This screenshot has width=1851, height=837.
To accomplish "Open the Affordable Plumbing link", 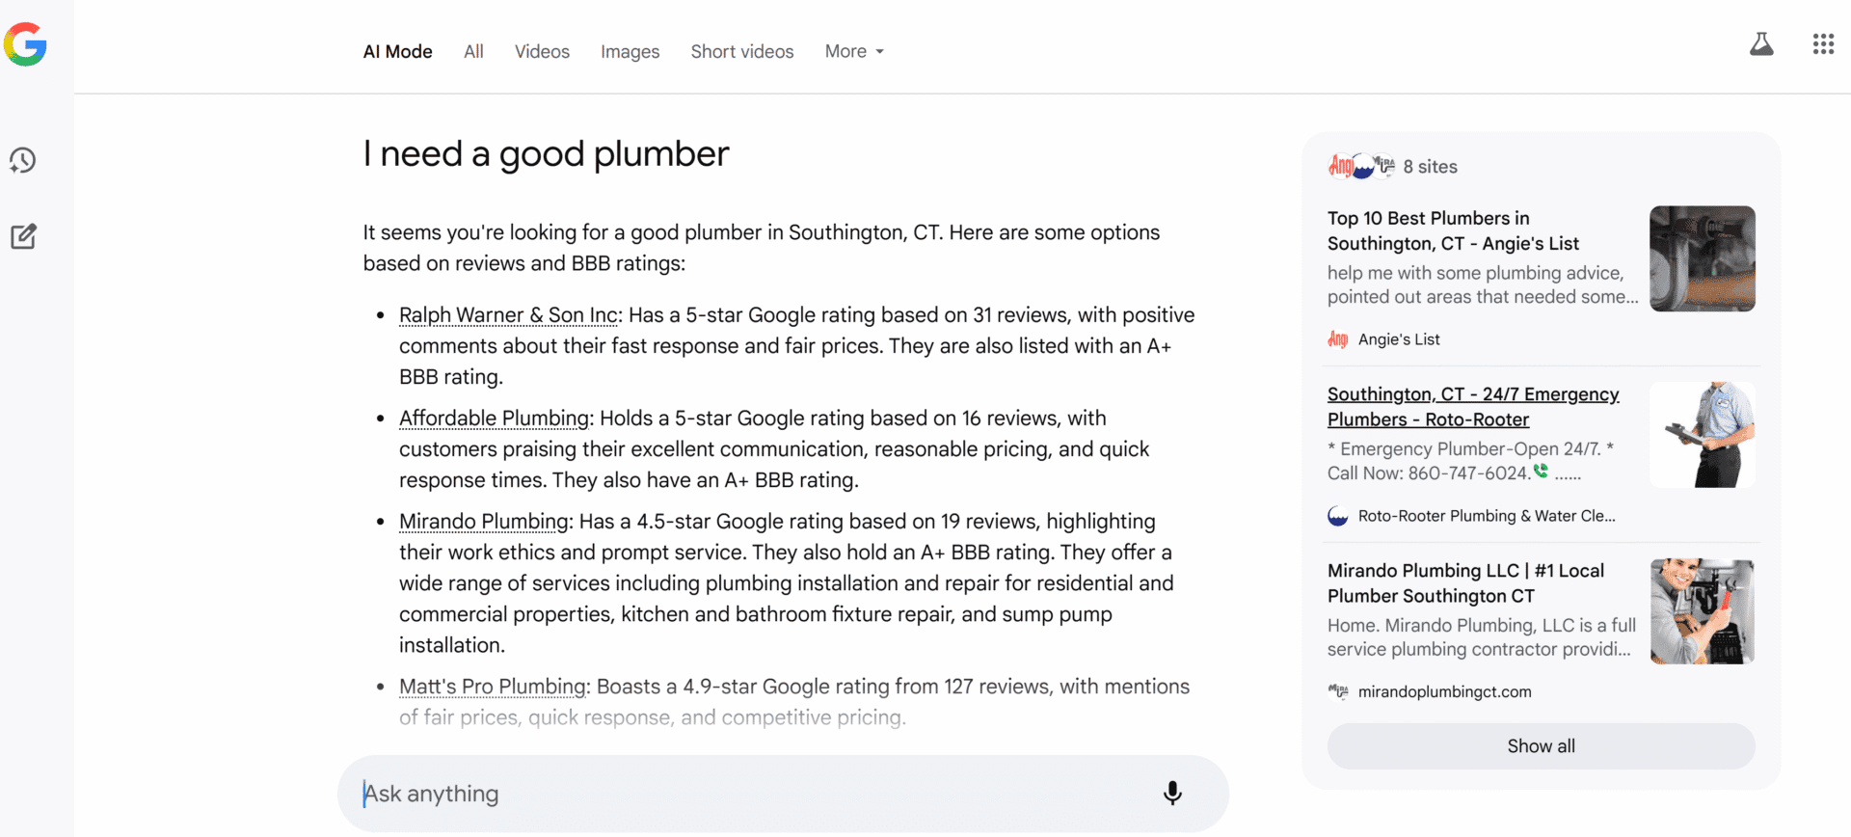I will point(493,418).
